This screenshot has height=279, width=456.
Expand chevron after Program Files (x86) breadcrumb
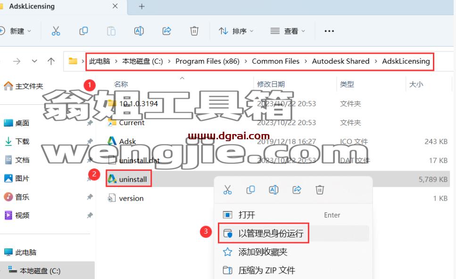(x=246, y=61)
